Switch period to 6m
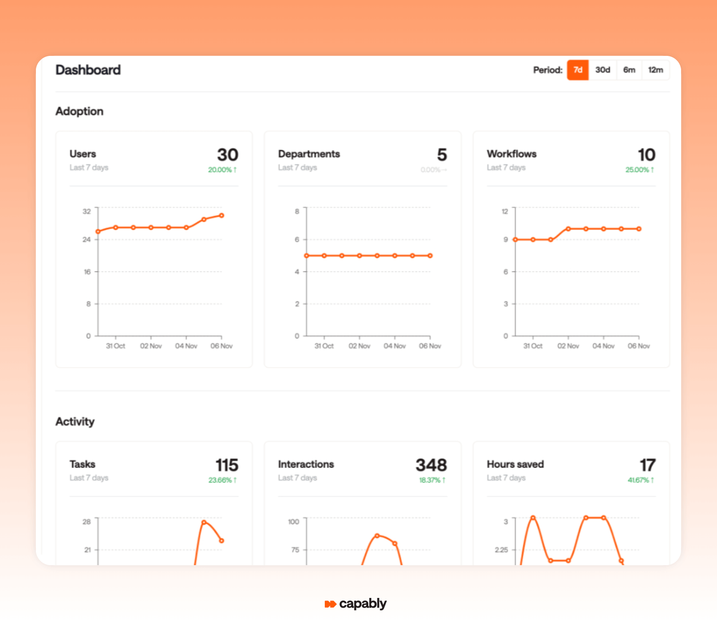Image resolution: width=717 pixels, height=621 pixels. coord(629,70)
